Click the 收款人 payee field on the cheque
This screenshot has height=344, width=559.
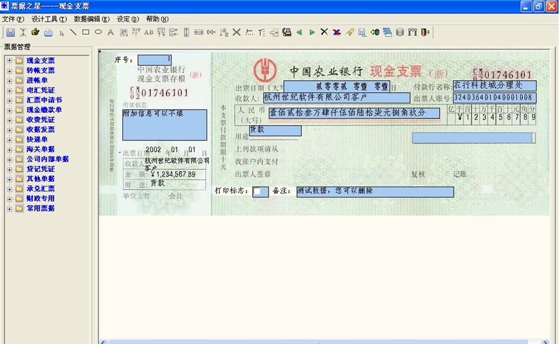click(x=337, y=98)
